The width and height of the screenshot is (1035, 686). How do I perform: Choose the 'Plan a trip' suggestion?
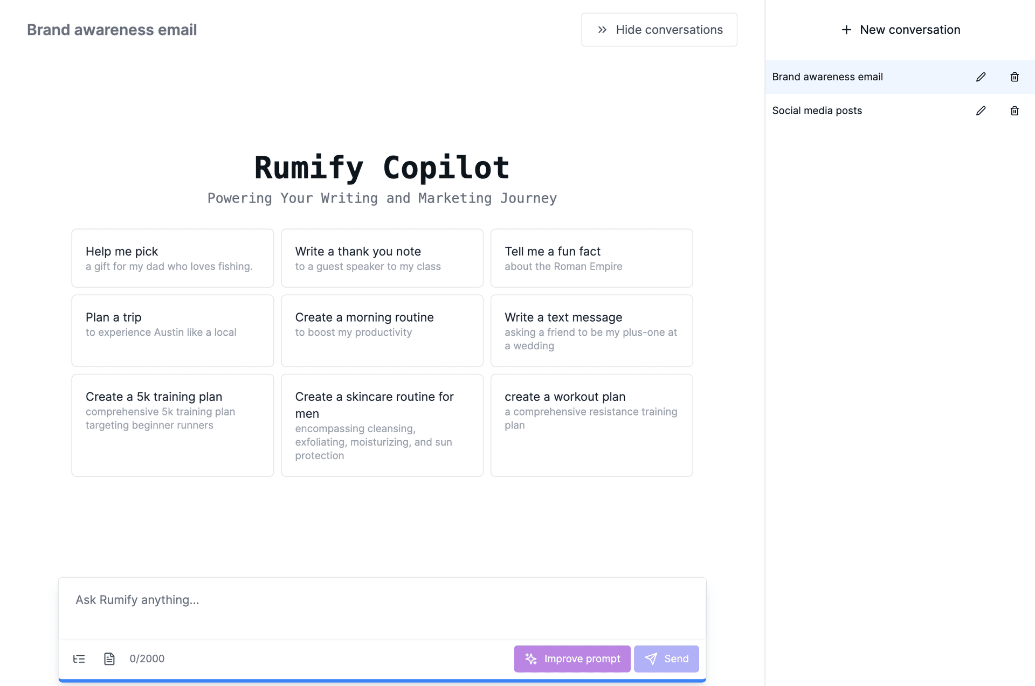172,330
